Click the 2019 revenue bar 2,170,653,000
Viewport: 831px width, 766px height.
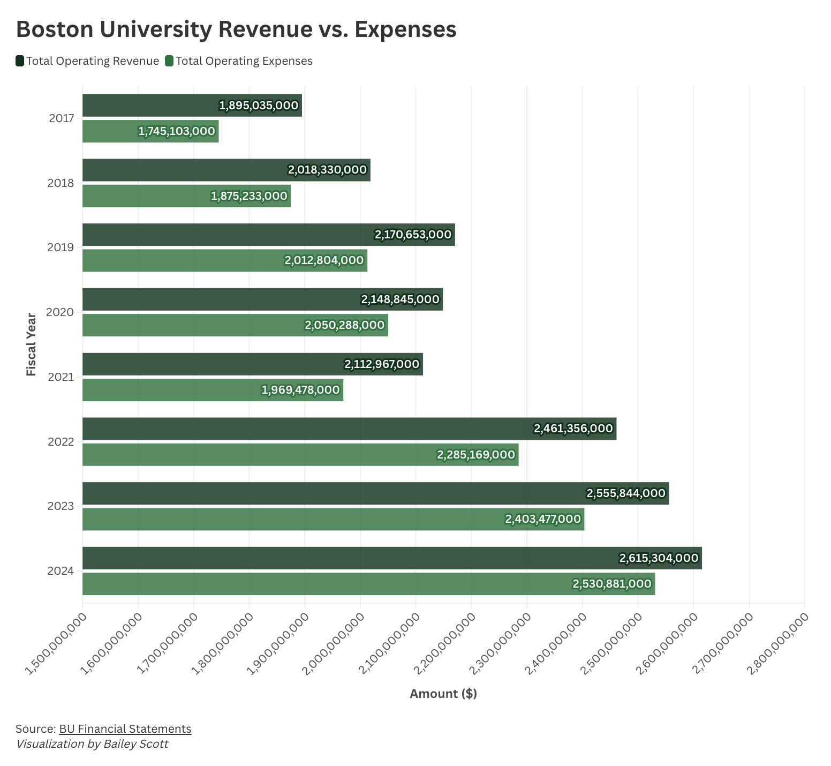(x=269, y=235)
